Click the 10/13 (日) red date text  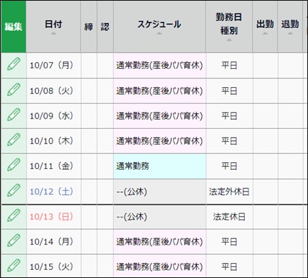coord(51,217)
